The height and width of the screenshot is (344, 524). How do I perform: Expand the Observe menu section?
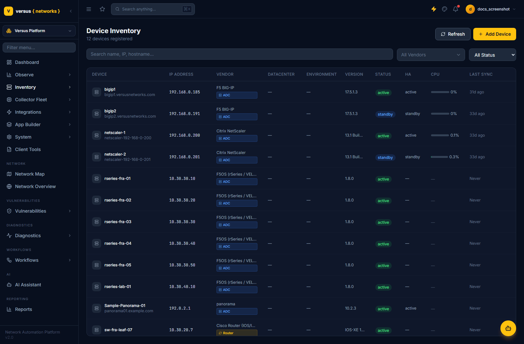(39, 75)
